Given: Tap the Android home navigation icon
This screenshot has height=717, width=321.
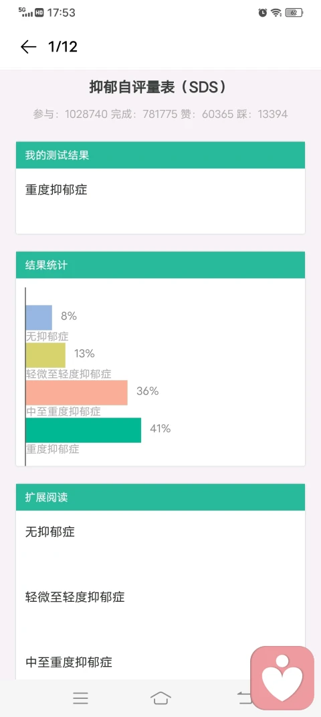Looking at the screenshot, I should tap(160, 698).
